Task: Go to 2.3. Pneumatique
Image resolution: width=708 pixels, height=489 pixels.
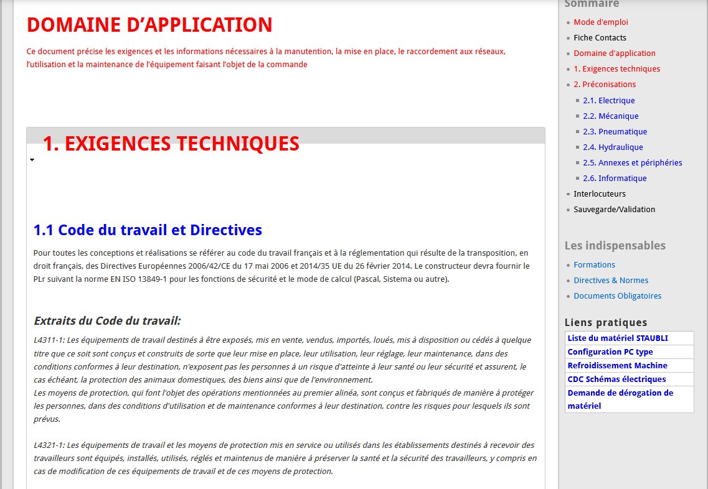Action: 615,132
